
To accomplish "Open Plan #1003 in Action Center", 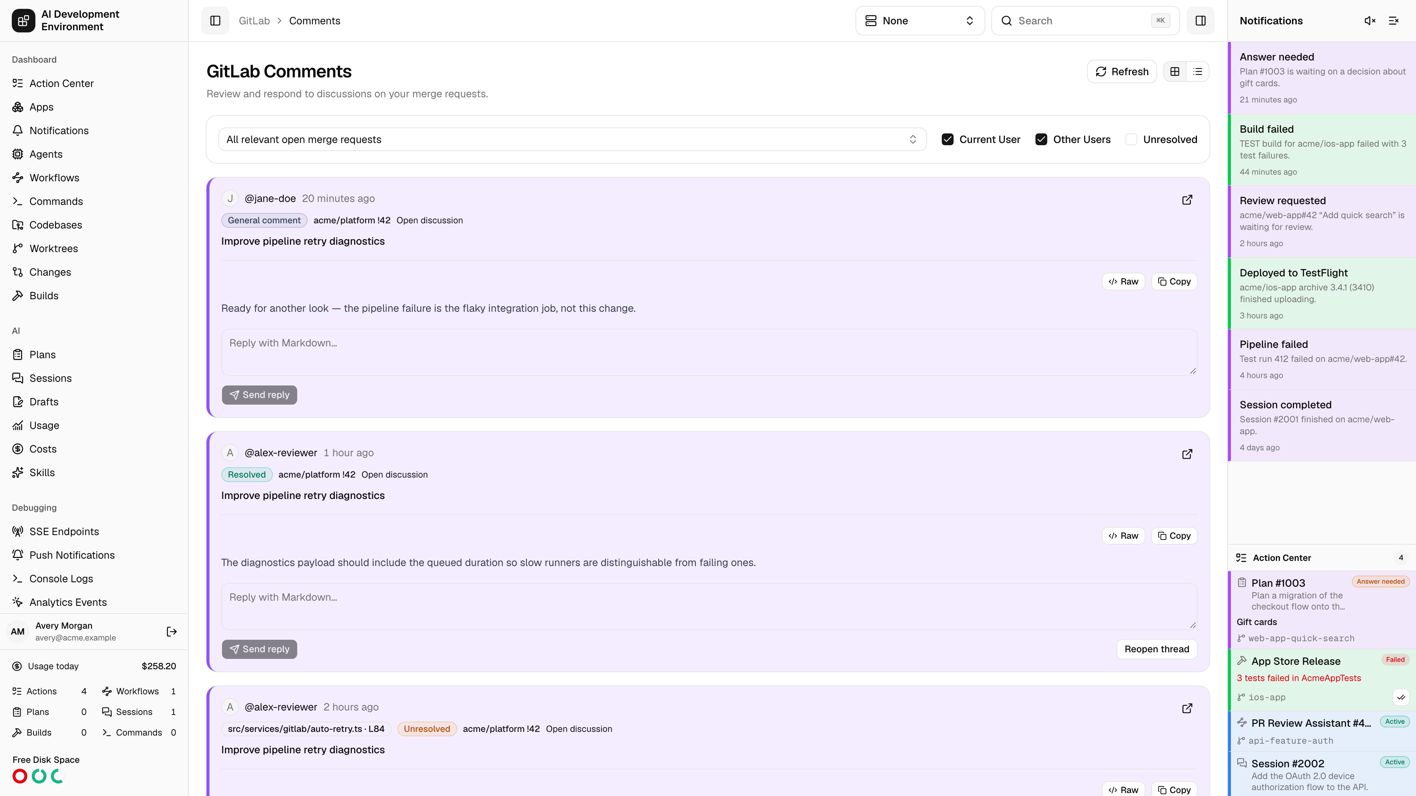I will [1322, 610].
